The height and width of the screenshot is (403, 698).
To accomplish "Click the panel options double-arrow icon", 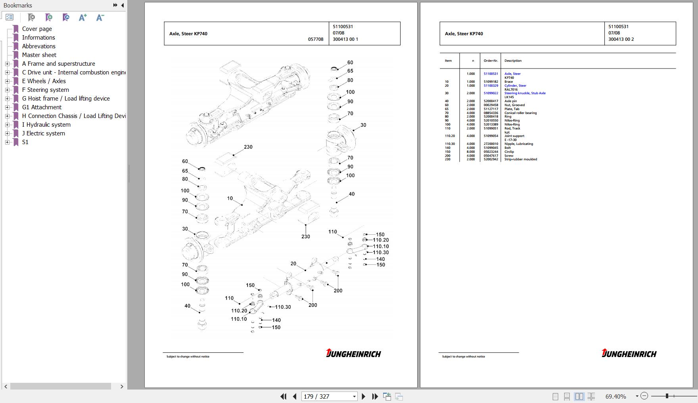I will pos(115,5).
